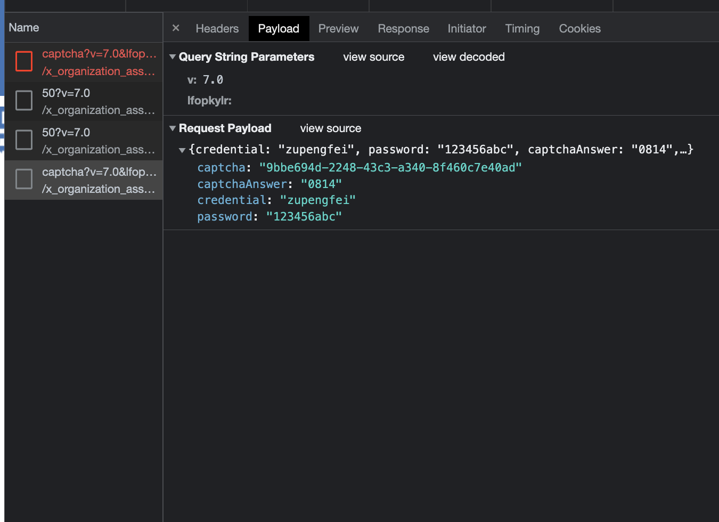Click view source for Request Payload
The height and width of the screenshot is (522, 719).
tap(330, 128)
